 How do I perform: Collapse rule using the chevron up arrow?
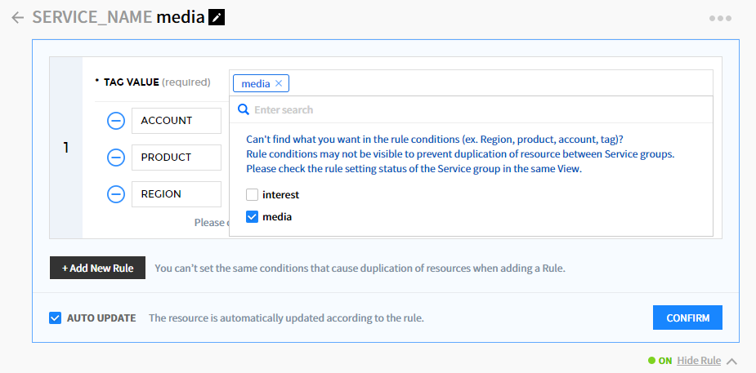(x=731, y=361)
